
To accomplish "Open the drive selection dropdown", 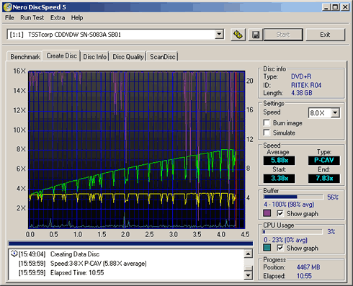I will pos(219,35).
